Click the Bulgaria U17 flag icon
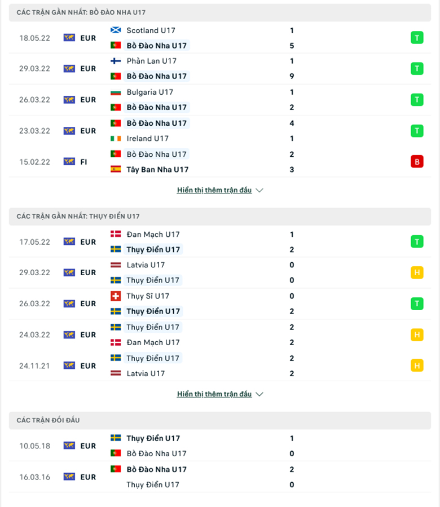440x507 pixels. (x=116, y=92)
